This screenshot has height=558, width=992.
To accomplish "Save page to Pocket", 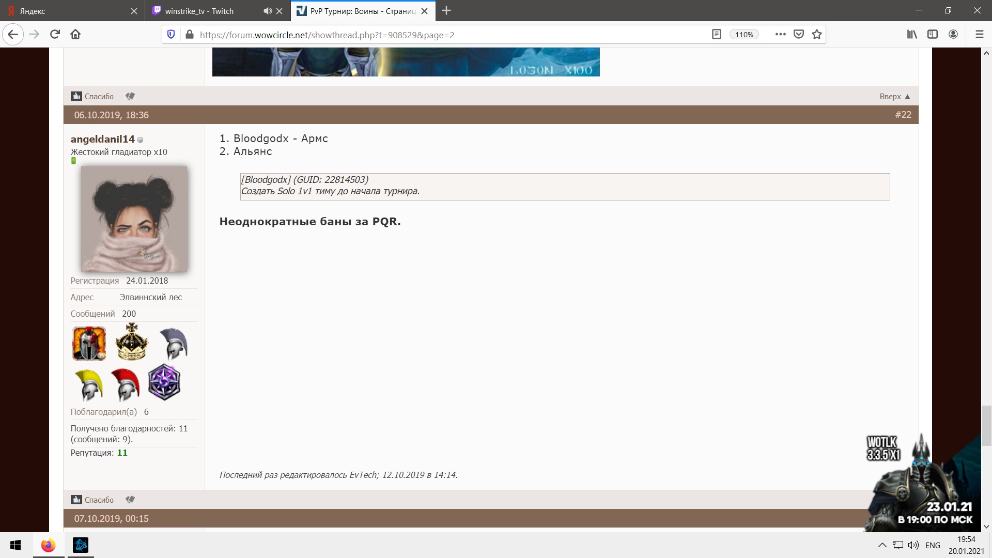I will point(799,35).
